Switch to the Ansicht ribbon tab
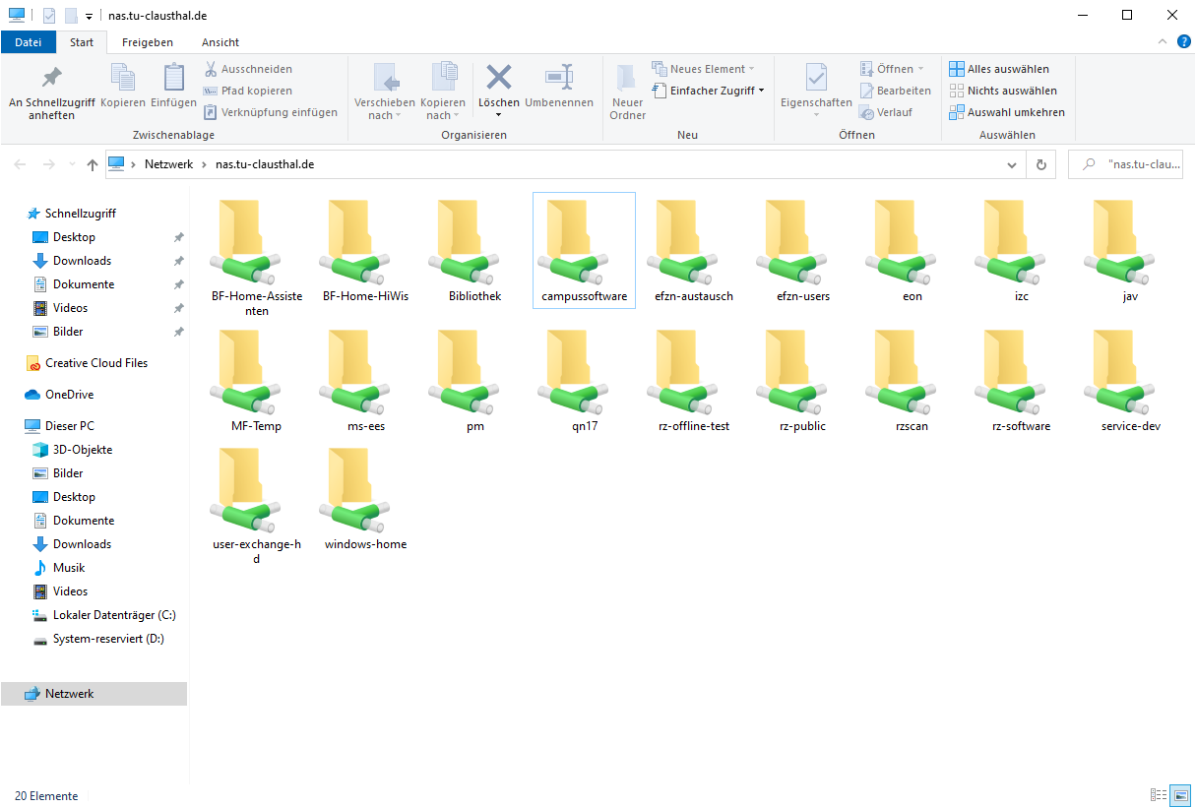Screen dimensions: 1196x808 point(220,42)
